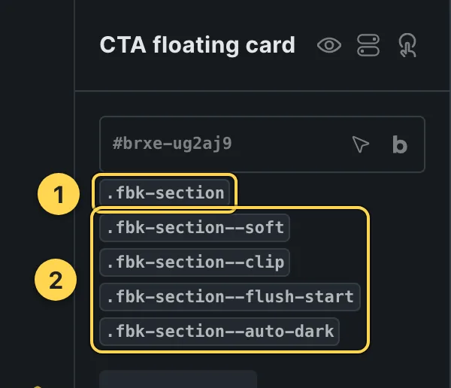Viewport: 451px width, 388px height.
Task: Pick the .fbk-section--auto-dark class chip
Action: click(x=219, y=332)
